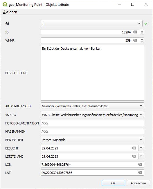Click the BESCHREIBUNG label
This screenshot has width=153, height=189.
point(16,73)
